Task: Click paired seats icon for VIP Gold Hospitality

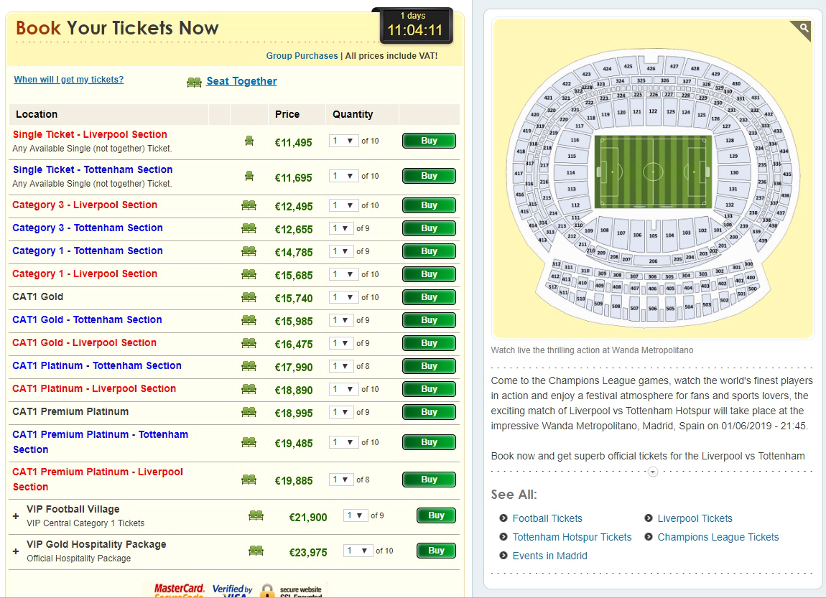Action: [x=256, y=551]
